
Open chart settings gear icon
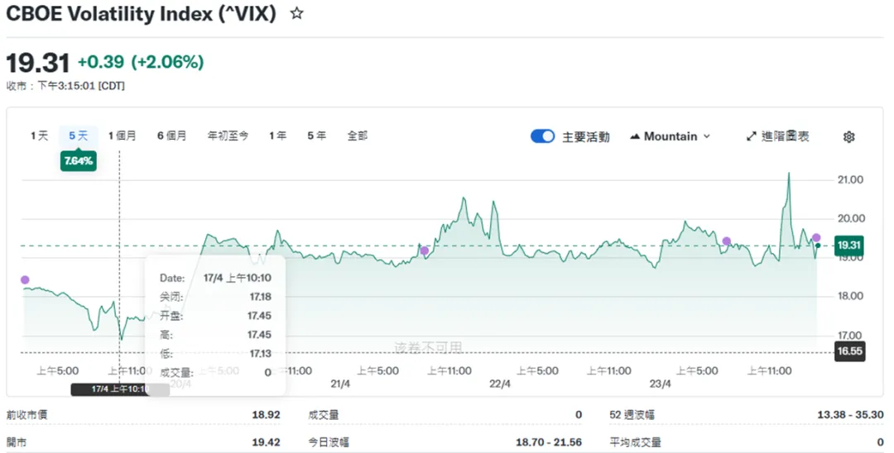849,136
